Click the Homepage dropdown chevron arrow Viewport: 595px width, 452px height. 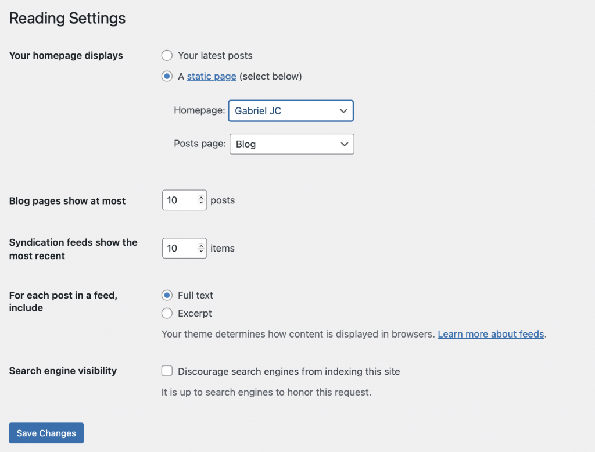point(343,110)
